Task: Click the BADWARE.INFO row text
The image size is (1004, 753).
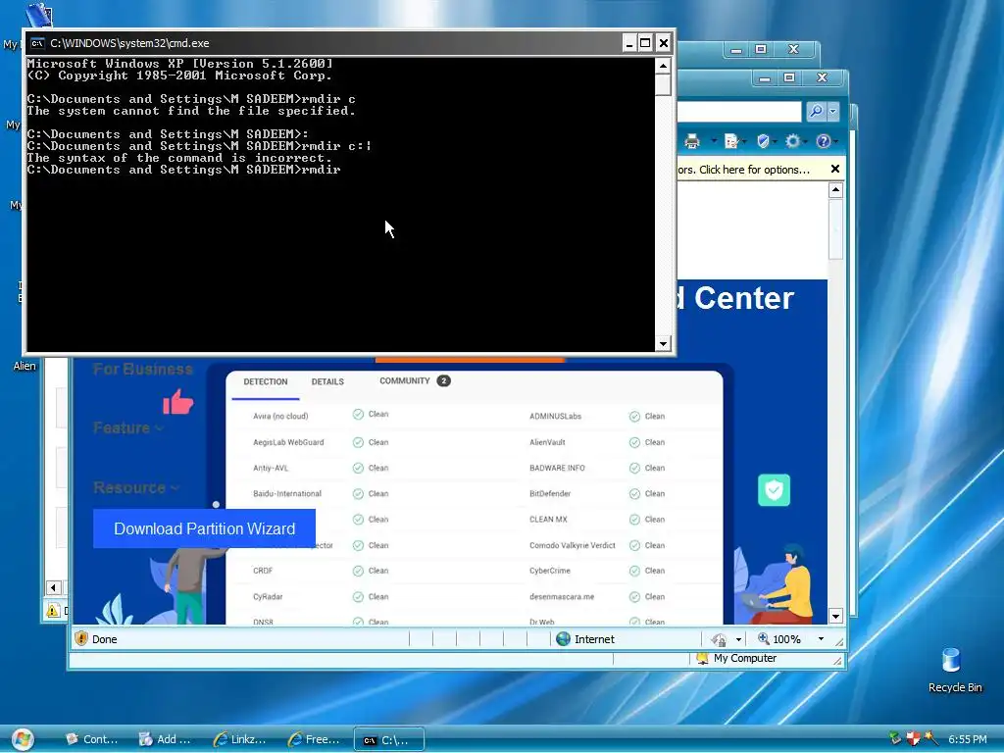Action: (557, 468)
